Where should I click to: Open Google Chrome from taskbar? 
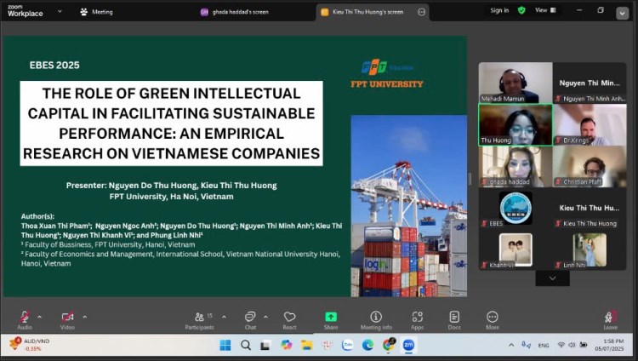389,345
